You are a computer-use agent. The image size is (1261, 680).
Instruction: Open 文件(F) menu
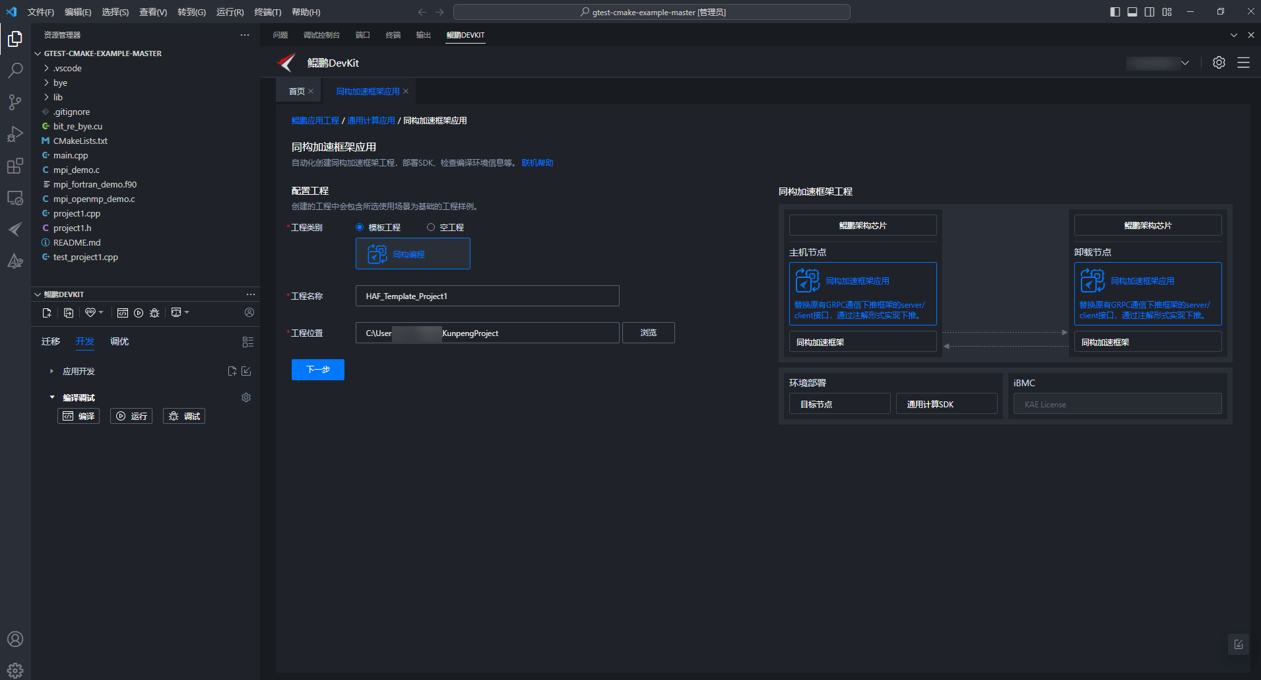(x=41, y=12)
